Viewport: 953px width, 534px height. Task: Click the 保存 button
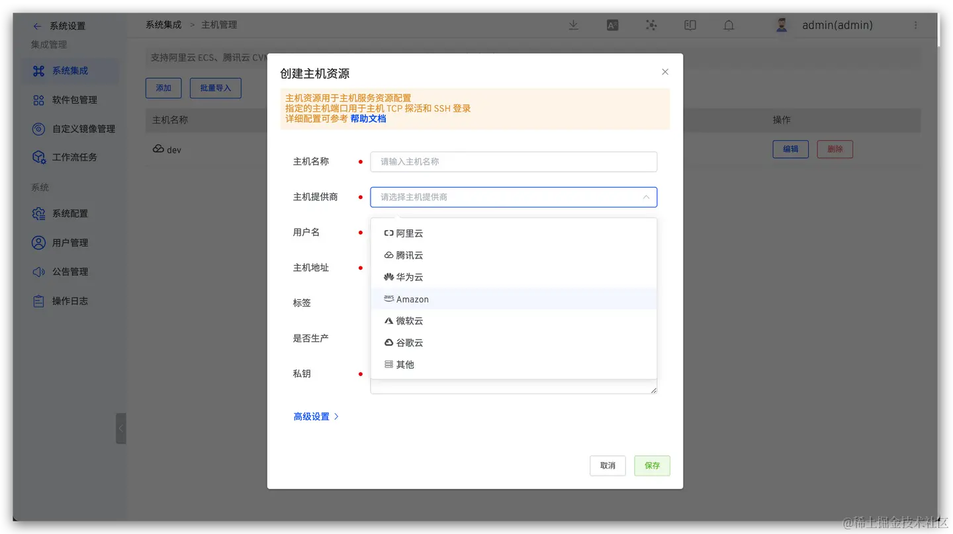(652, 466)
